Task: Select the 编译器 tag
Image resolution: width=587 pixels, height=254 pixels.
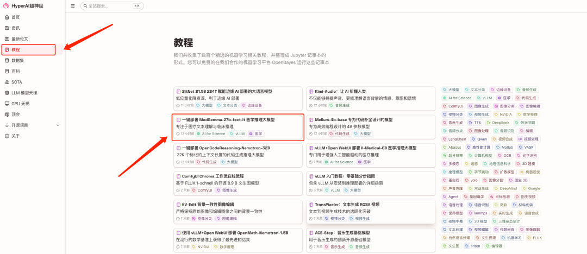Action: tap(495, 246)
